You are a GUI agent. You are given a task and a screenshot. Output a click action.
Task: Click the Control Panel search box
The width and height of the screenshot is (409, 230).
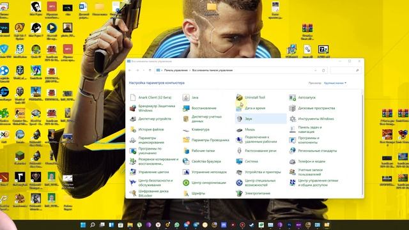point(346,70)
